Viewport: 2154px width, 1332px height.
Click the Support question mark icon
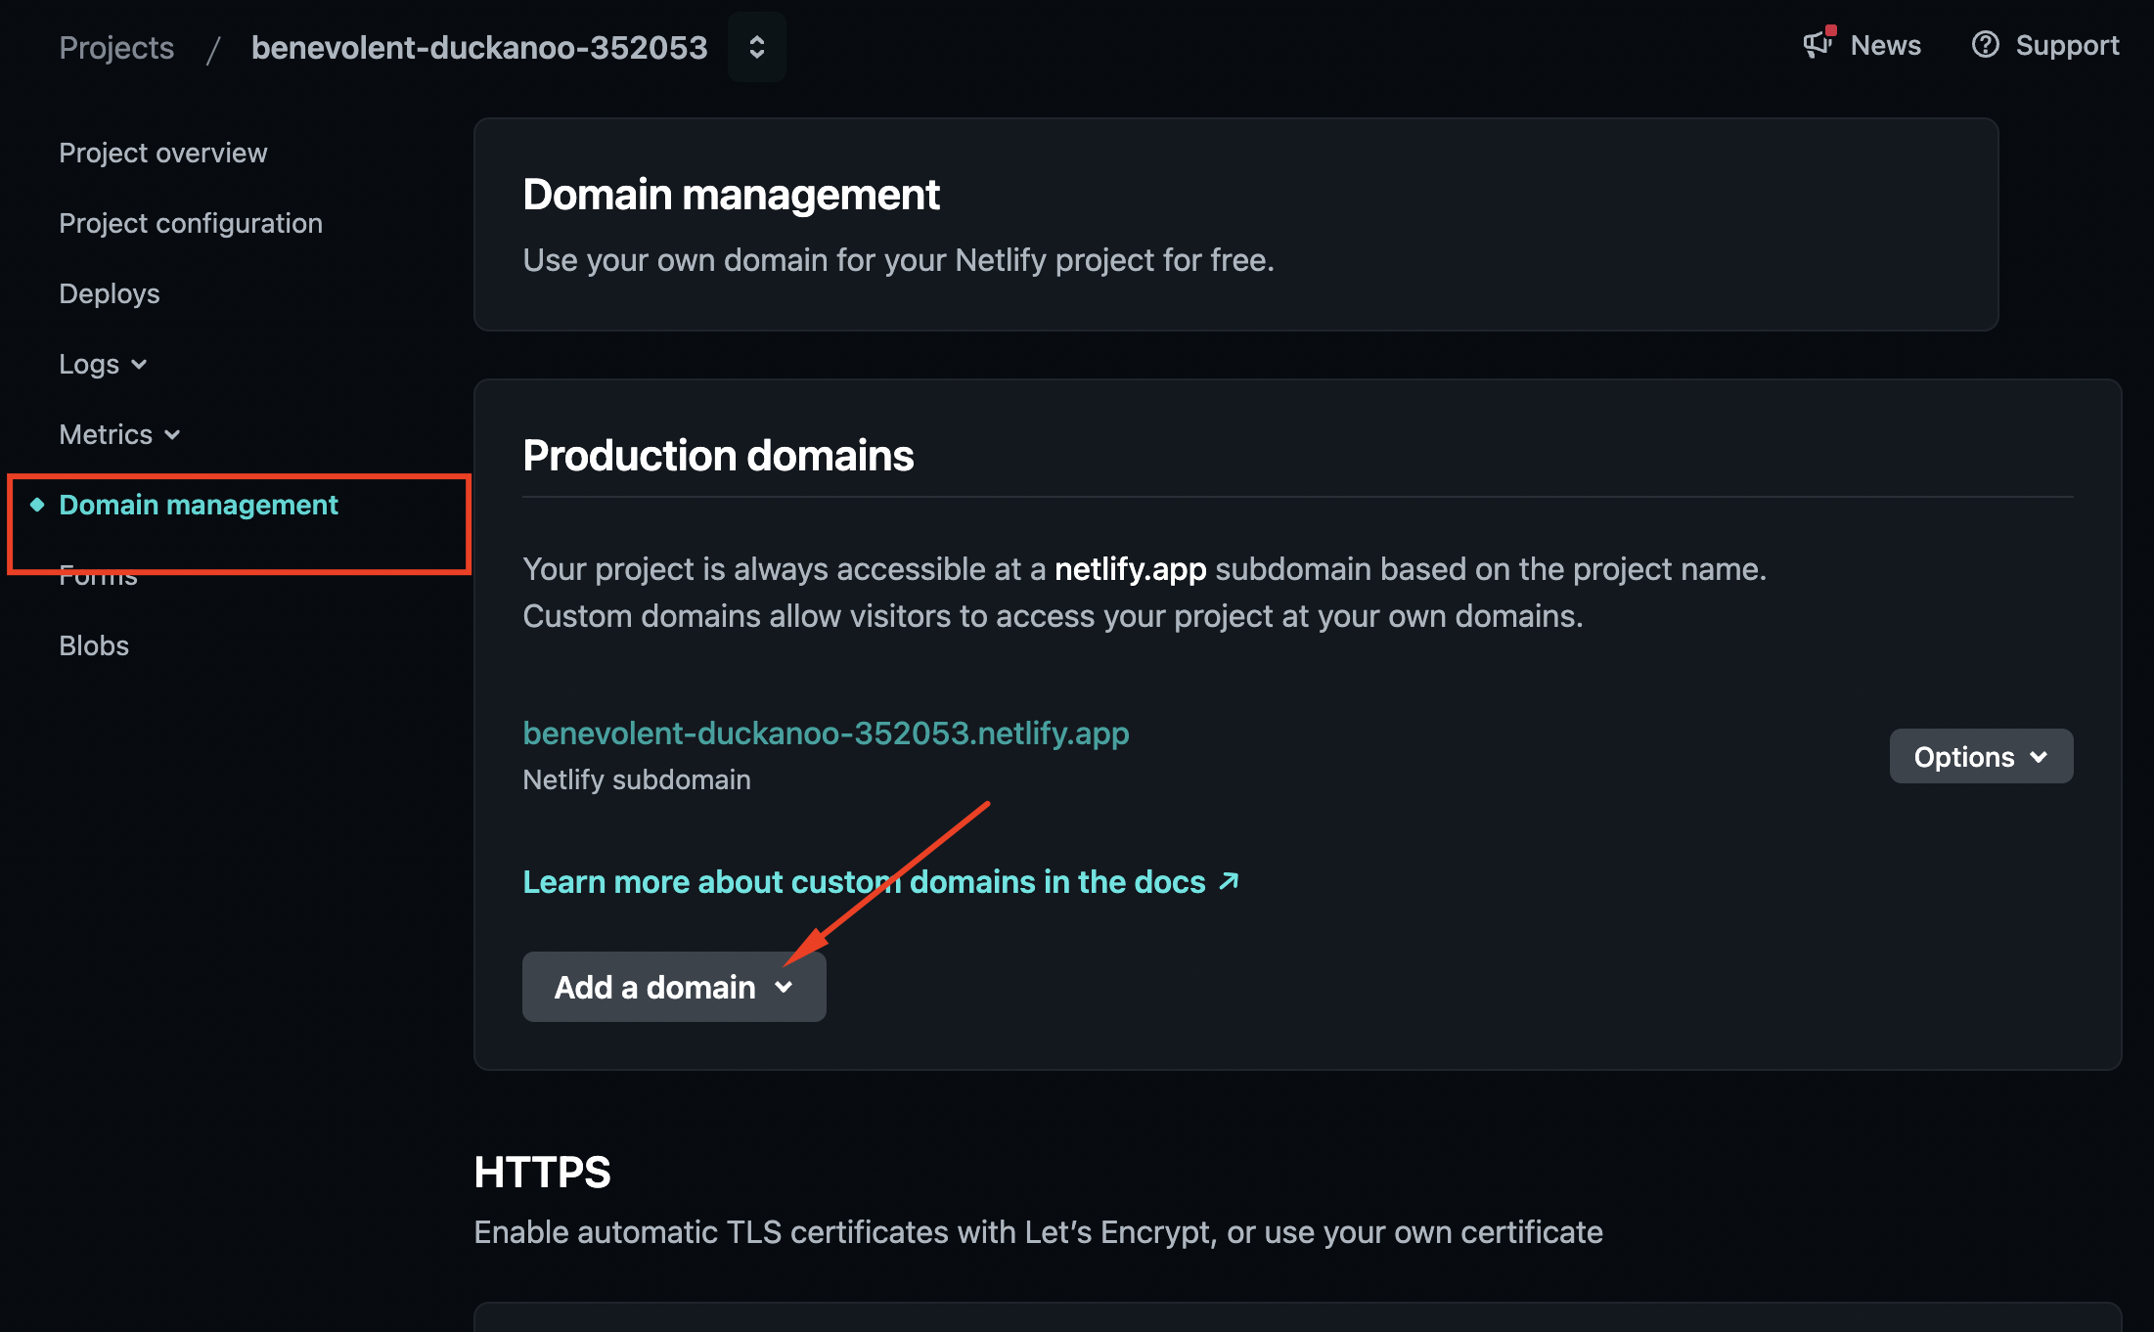(x=1985, y=45)
